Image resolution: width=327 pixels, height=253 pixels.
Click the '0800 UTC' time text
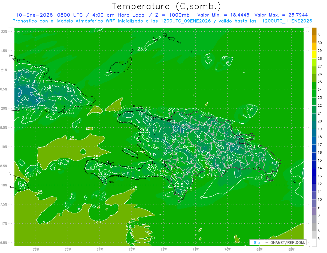click(71, 15)
